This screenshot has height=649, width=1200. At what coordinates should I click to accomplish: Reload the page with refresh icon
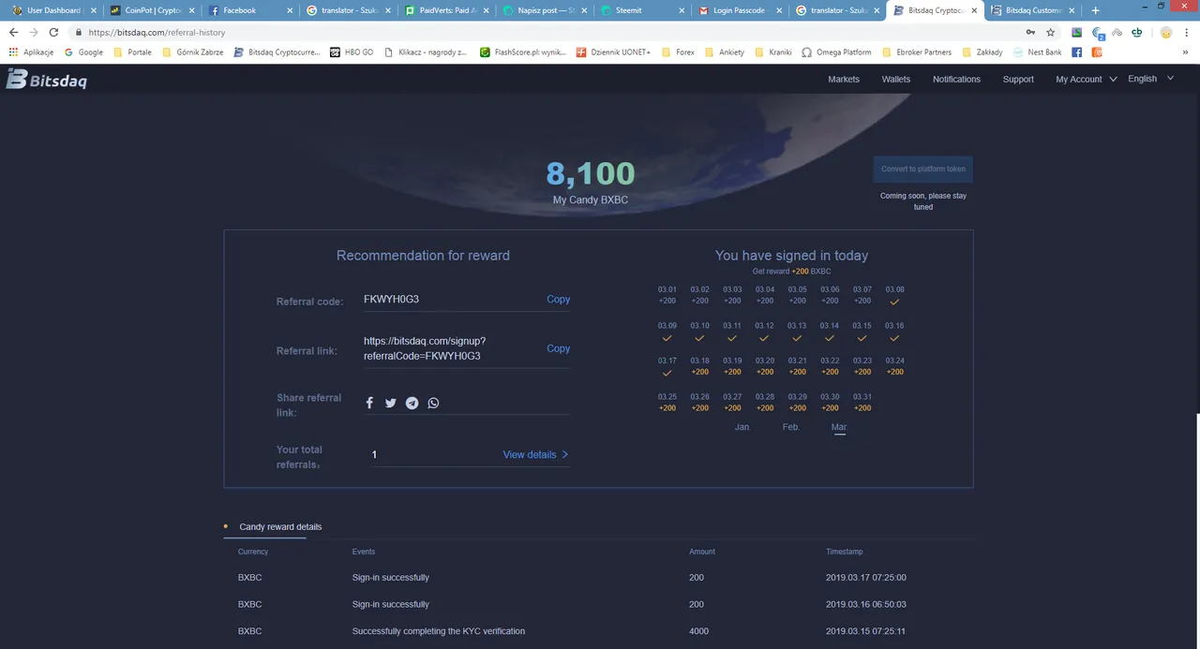(55, 32)
